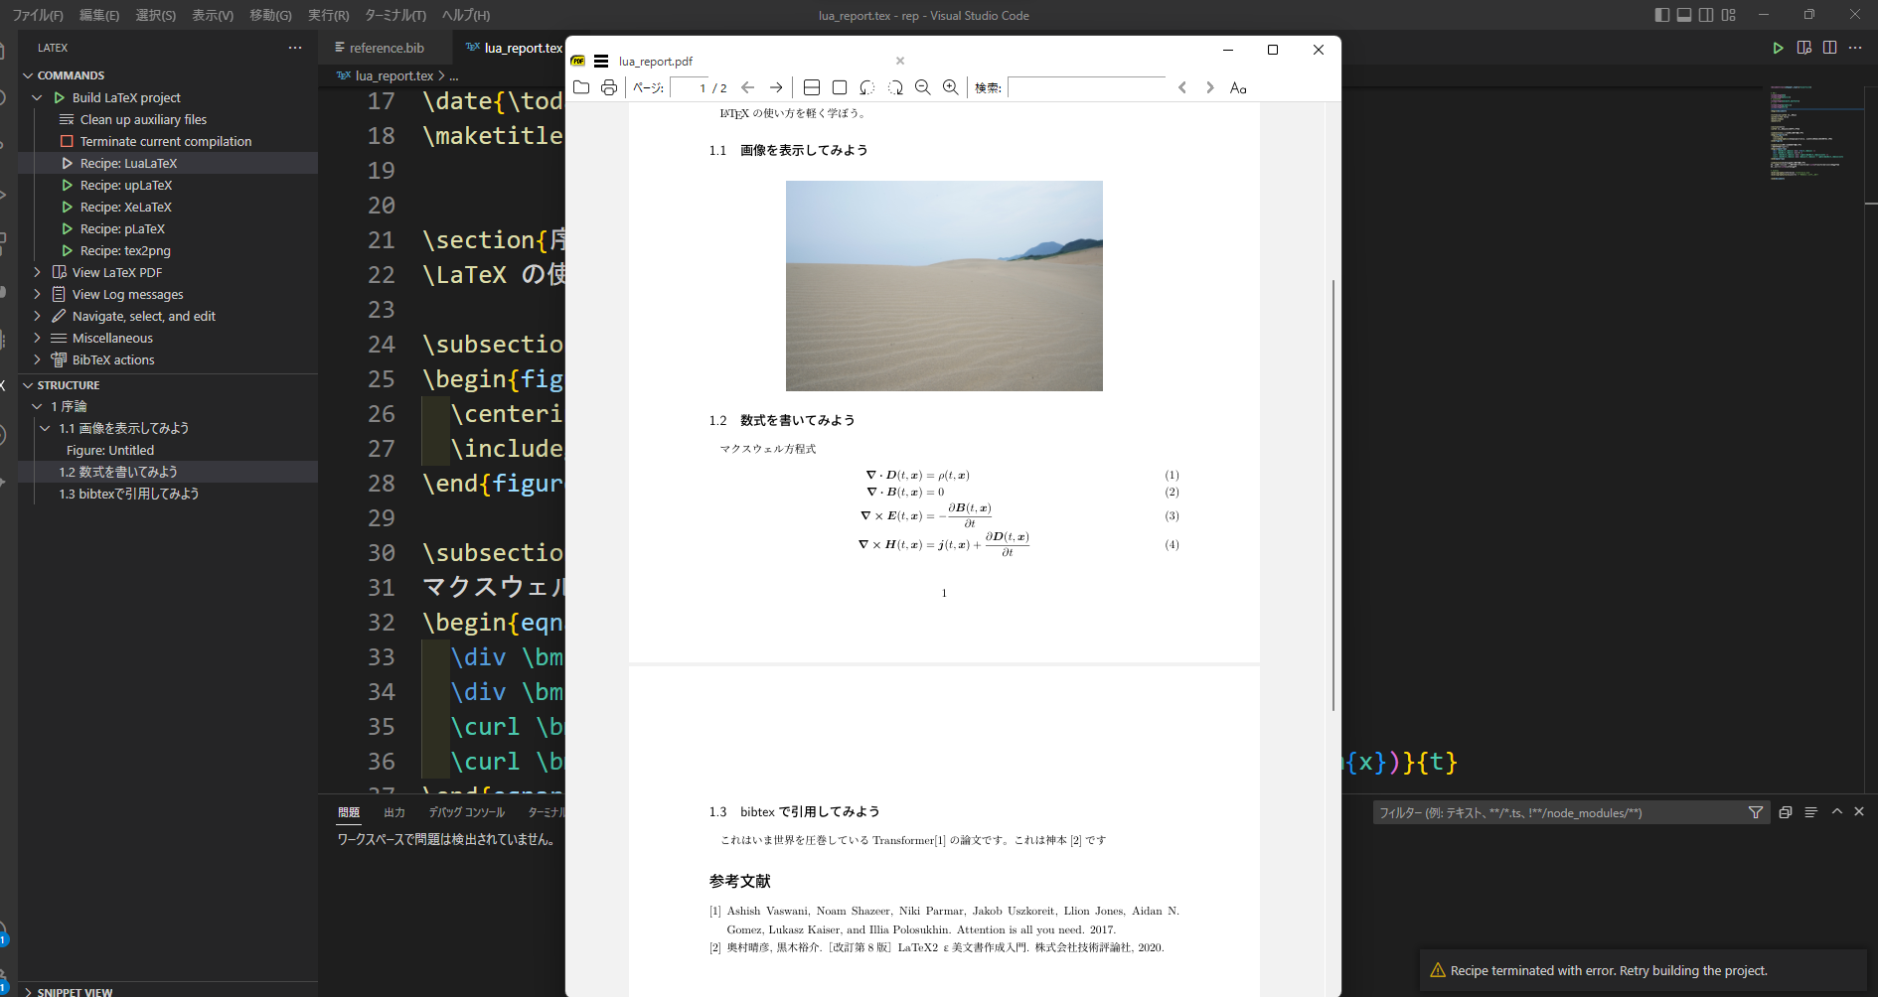Fit whole PDF page in view
1878x997 pixels.
(x=840, y=87)
